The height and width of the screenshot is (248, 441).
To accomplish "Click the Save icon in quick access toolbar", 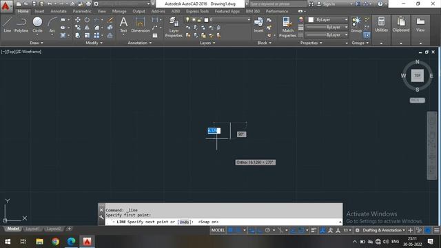I will pyautogui.click(x=34, y=4).
